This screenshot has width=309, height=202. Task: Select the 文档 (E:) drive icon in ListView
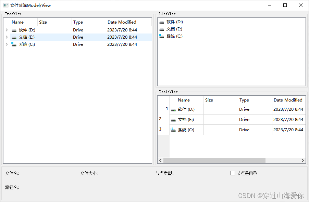click(161, 29)
